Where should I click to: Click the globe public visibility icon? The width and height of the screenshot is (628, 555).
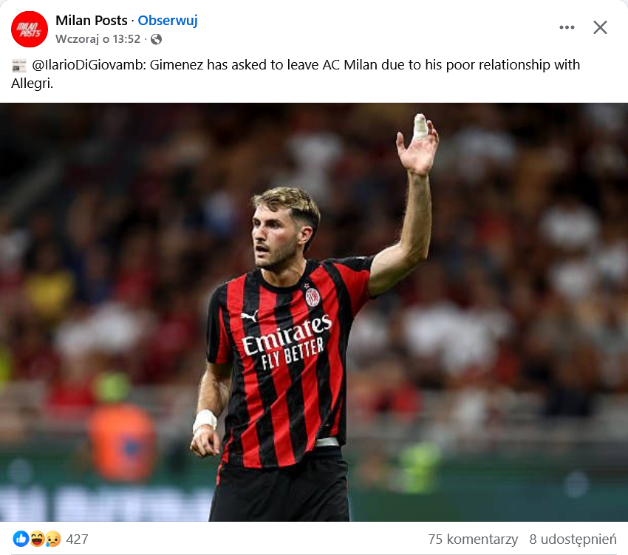[x=156, y=39]
